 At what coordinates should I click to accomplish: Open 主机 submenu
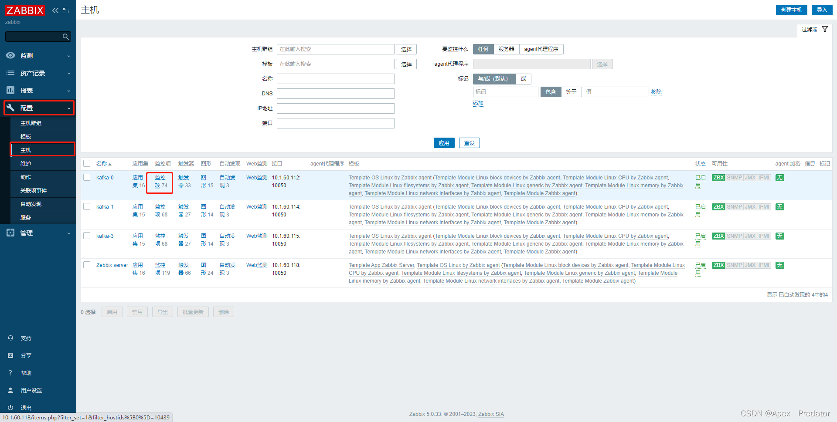click(x=43, y=150)
